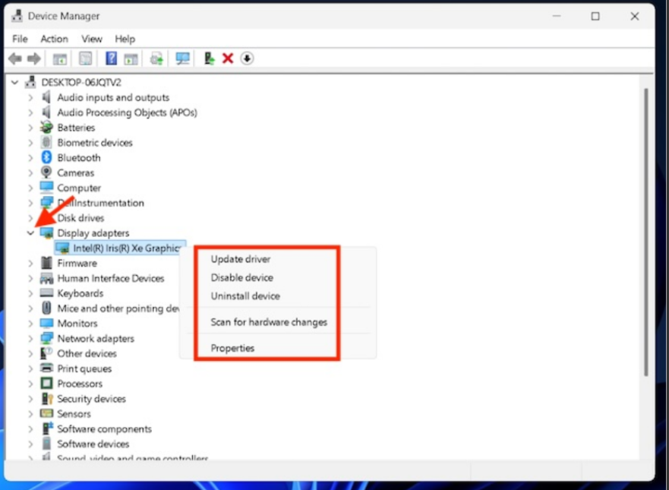669x490 pixels.
Task: Expand the Monitors category
Action: [30, 324]
